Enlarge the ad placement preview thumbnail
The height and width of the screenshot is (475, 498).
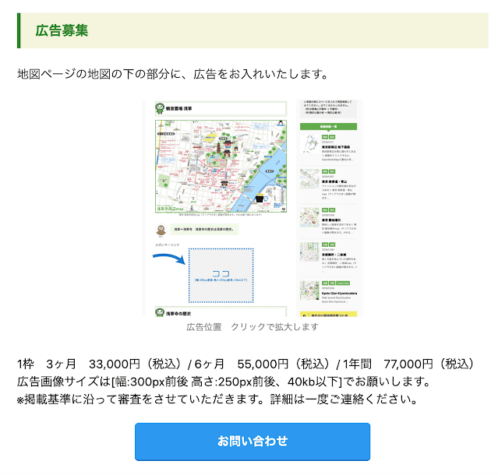[253, 208]
